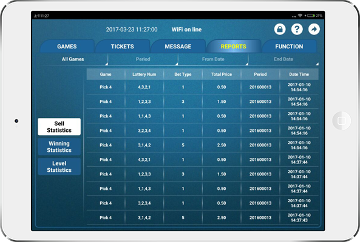Viewport: 360px width, 242px height.
Task: Tap the battery icon in status bar
Action: coord(311,16)
